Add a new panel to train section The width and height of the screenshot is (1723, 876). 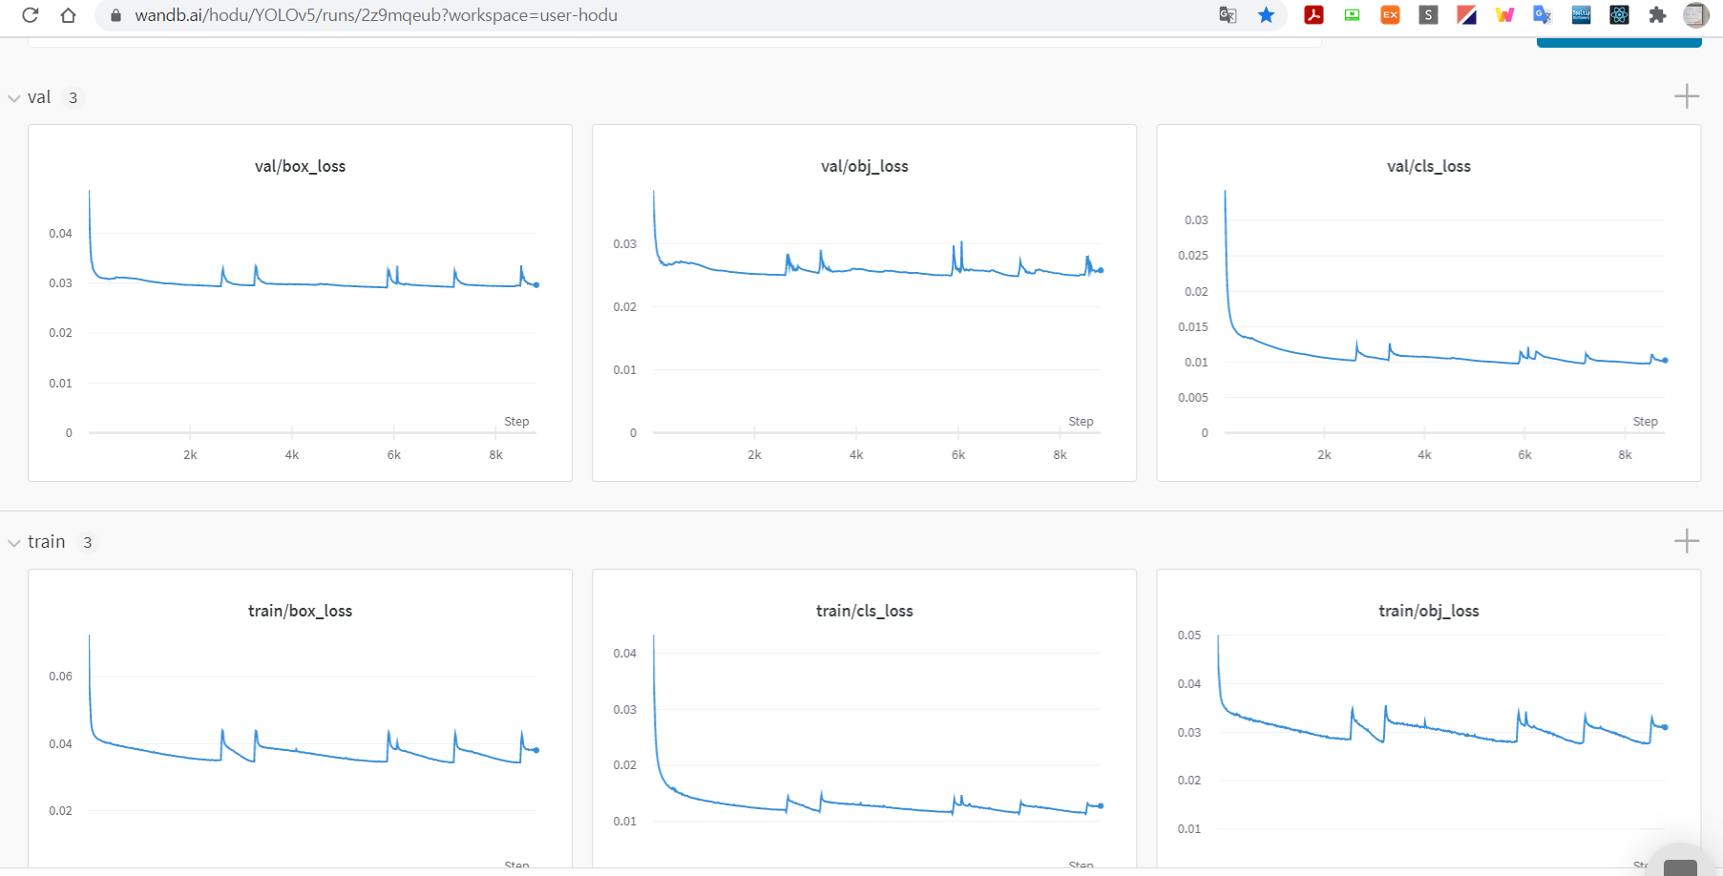pyautogui.click(x=1686, y=541)
